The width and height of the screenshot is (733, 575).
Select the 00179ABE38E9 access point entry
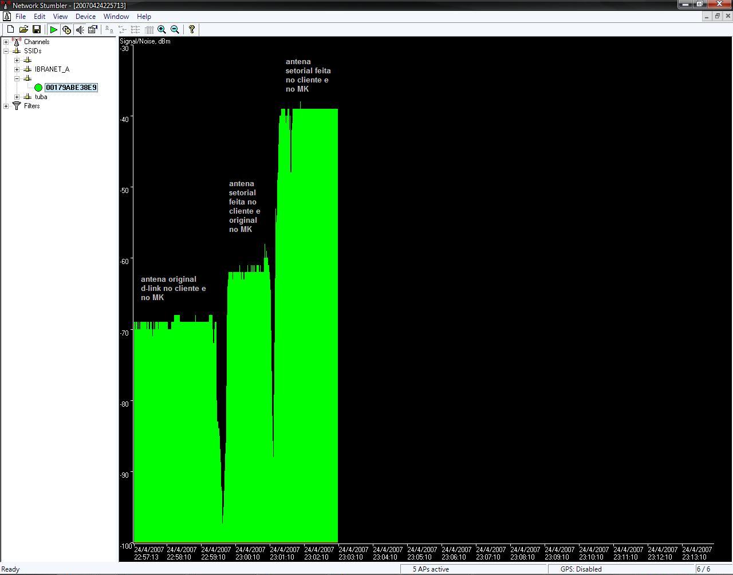pyautogui.click(x=71, y=87)
